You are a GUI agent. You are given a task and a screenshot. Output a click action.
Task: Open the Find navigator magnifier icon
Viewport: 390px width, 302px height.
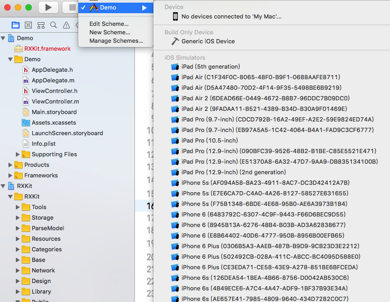point(53,25)
